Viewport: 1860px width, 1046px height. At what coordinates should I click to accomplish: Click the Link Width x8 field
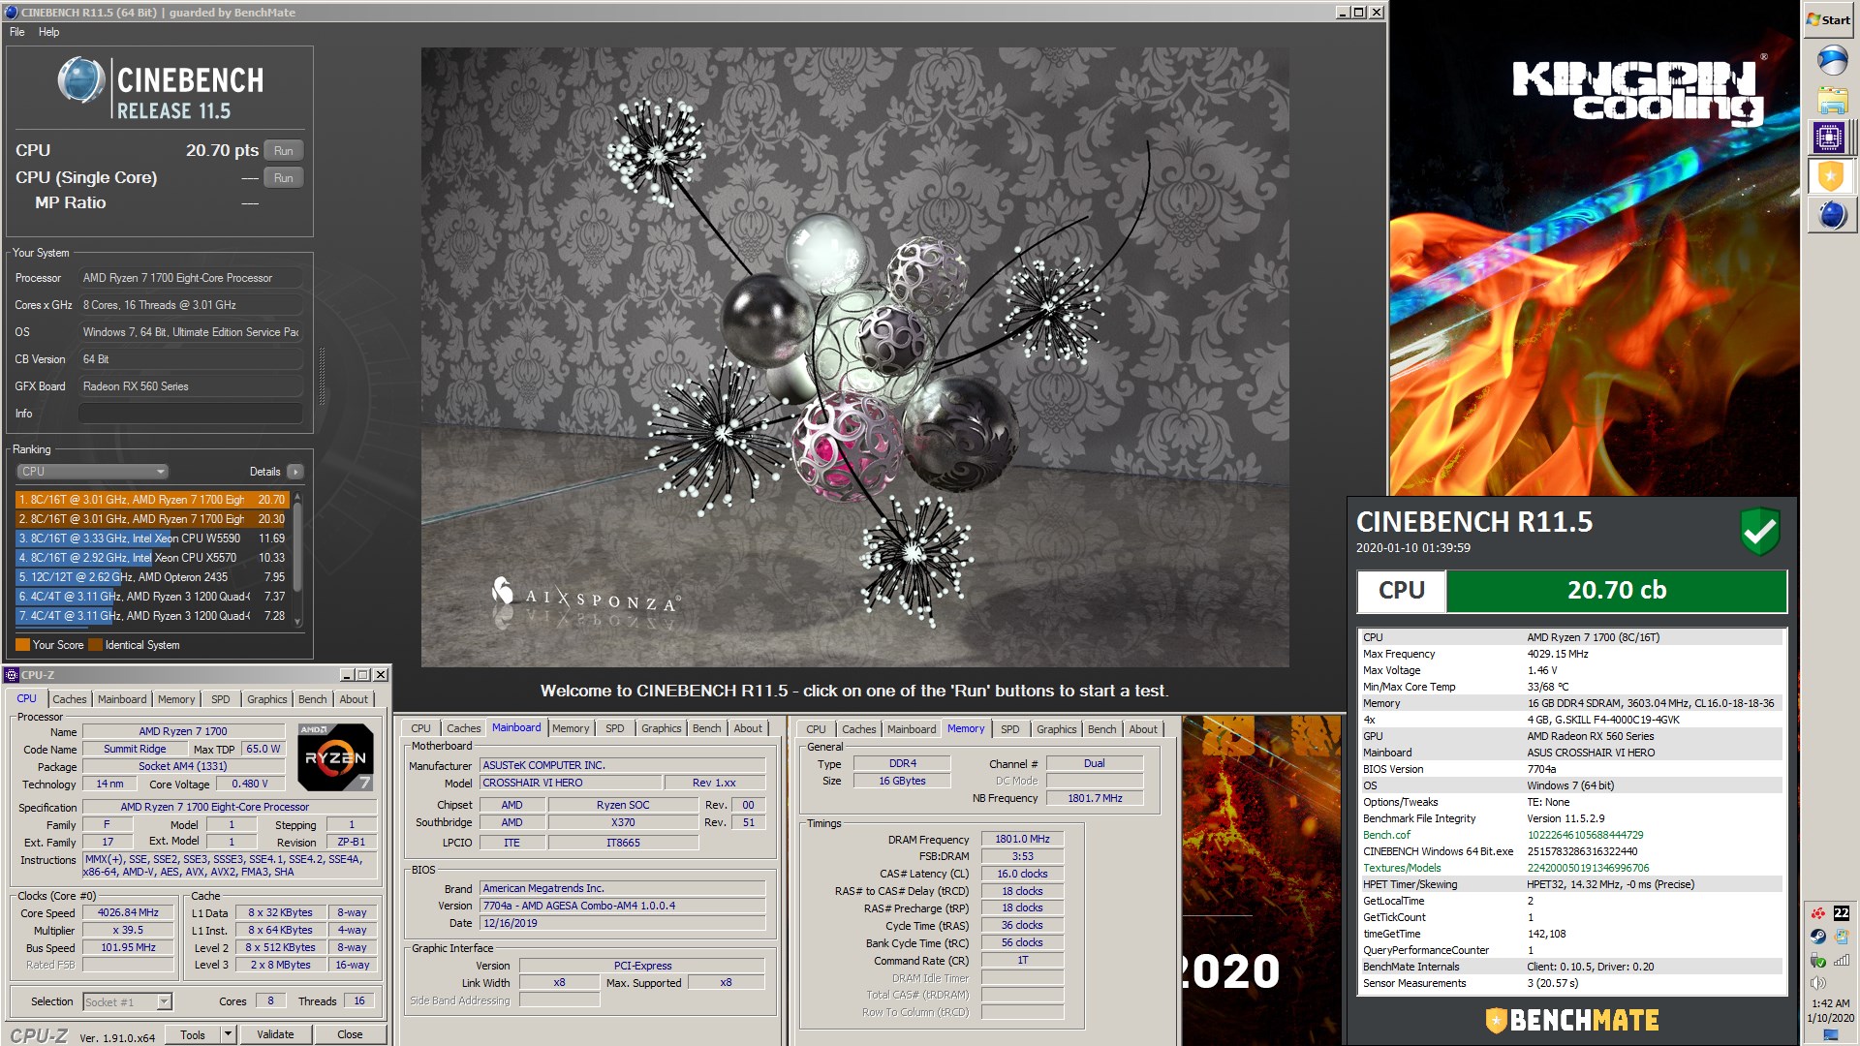coord(559,983)
